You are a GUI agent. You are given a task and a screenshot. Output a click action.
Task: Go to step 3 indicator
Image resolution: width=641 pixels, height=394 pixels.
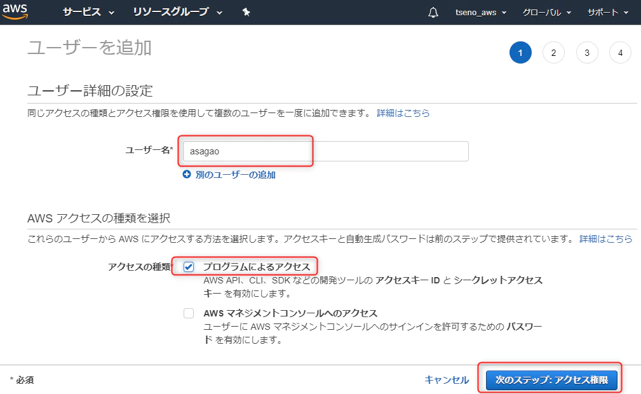tap(587, 53)
